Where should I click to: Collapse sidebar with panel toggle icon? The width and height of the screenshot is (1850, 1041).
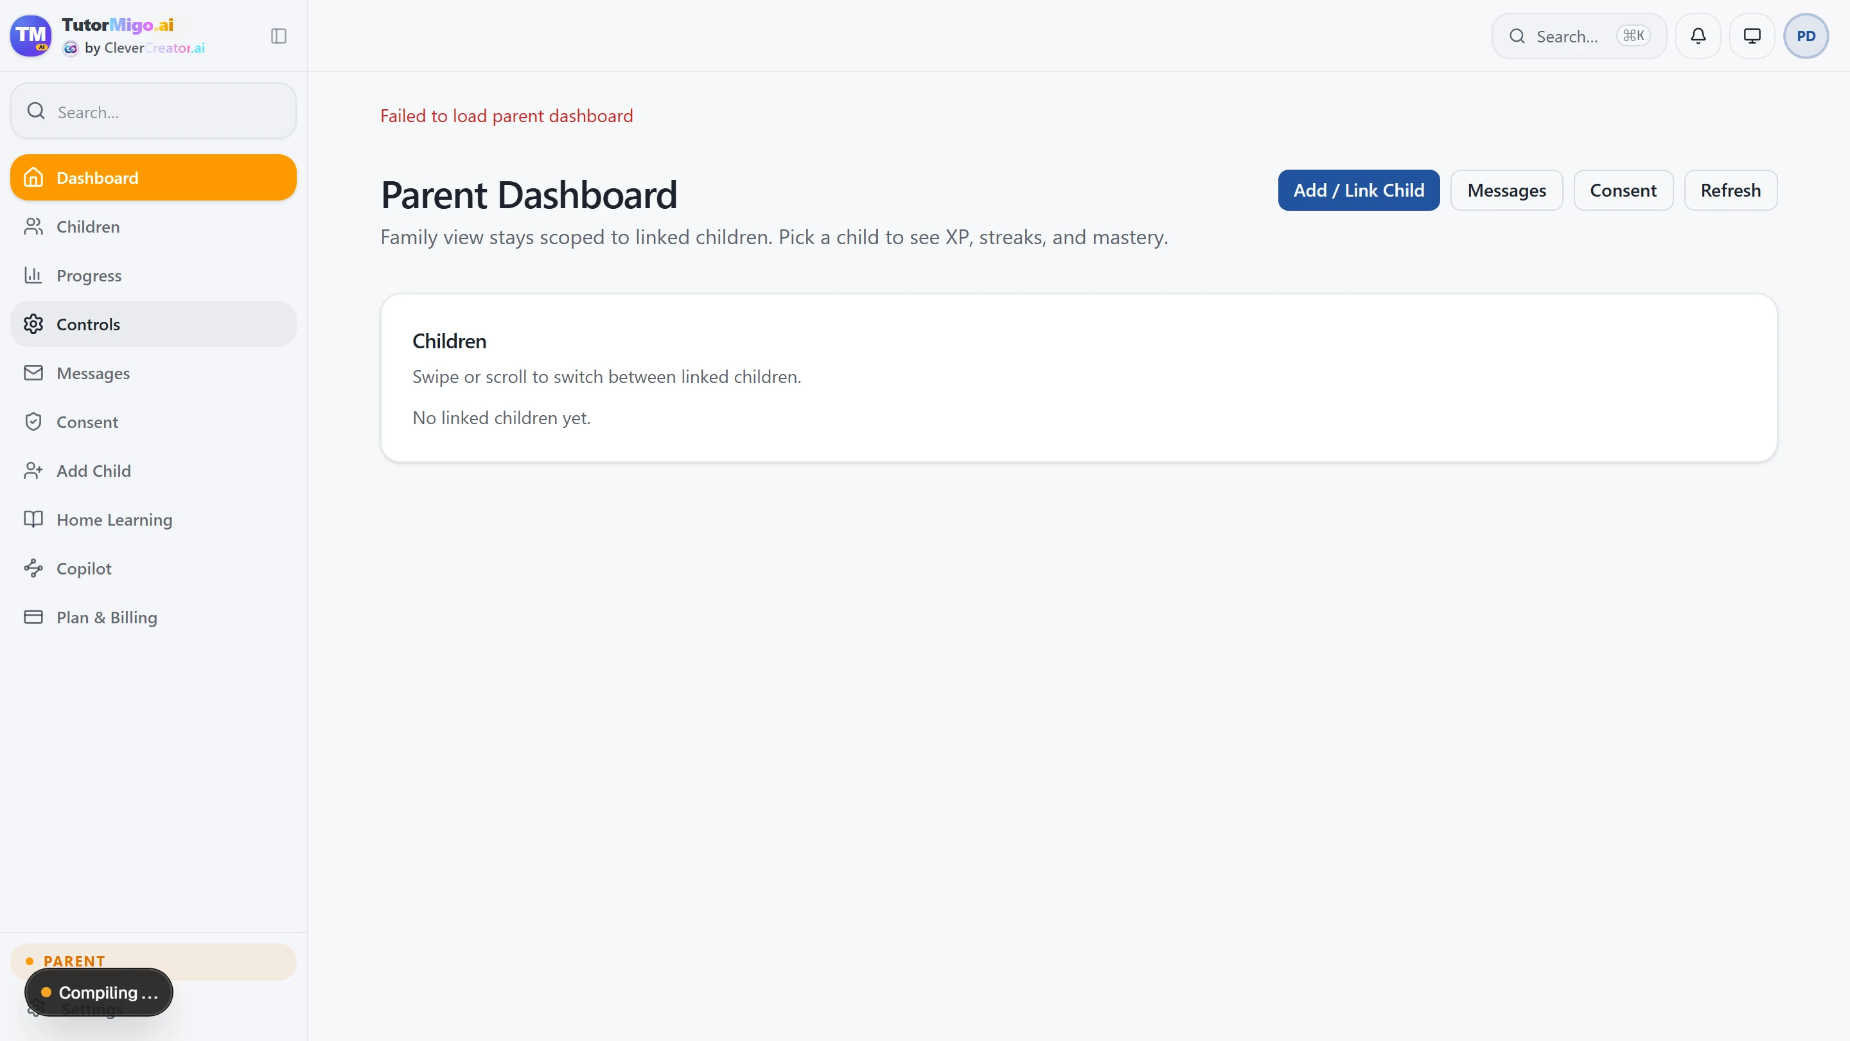[279, 36]
